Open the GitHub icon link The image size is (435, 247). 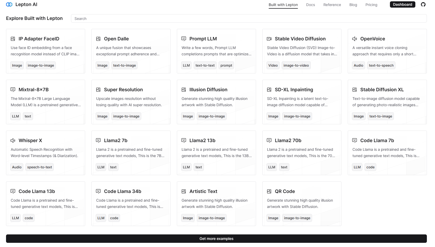pyautogui.click(x=423, y=4)
